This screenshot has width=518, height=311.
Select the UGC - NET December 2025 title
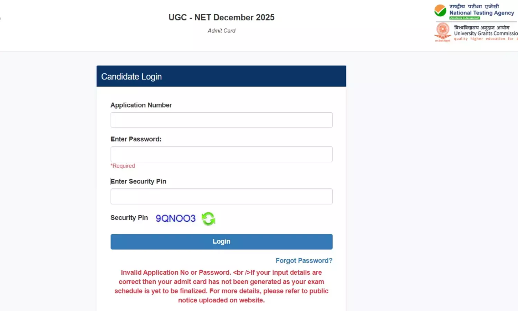[221, 17]
